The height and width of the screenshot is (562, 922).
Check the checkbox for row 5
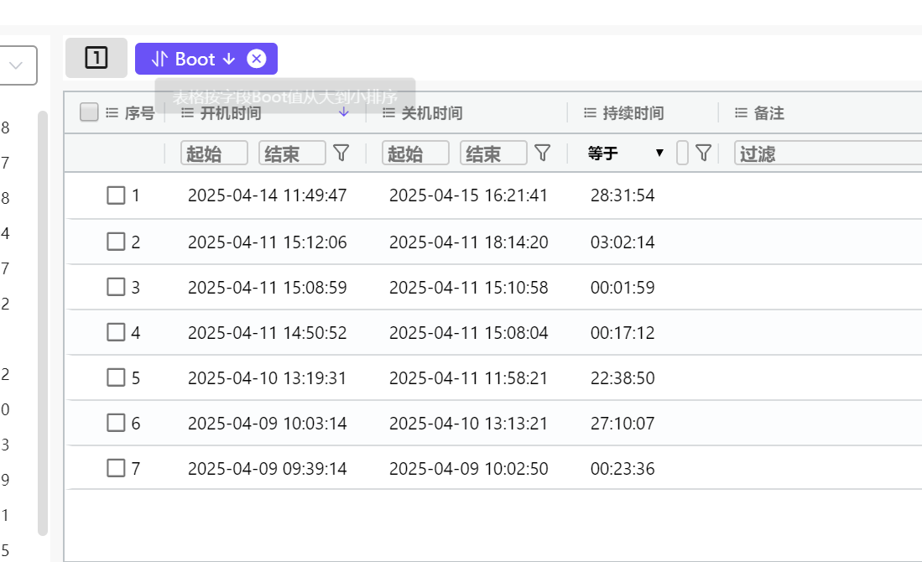tap(116, 377)
